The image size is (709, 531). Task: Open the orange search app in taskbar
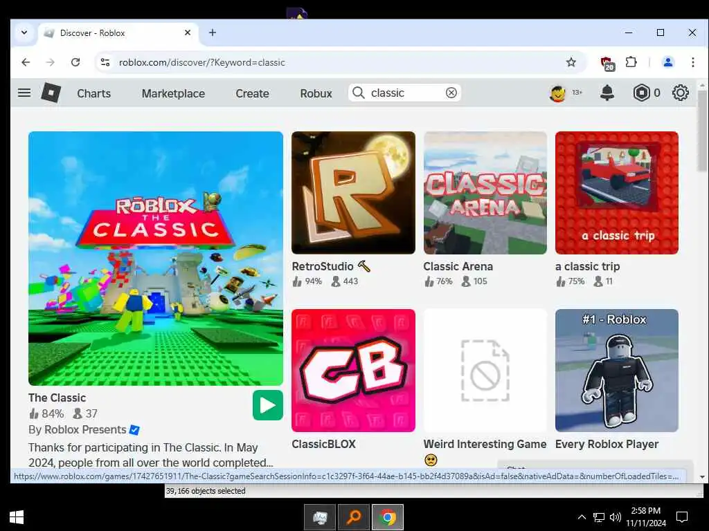pyautogui.click(x=354, y=516)
